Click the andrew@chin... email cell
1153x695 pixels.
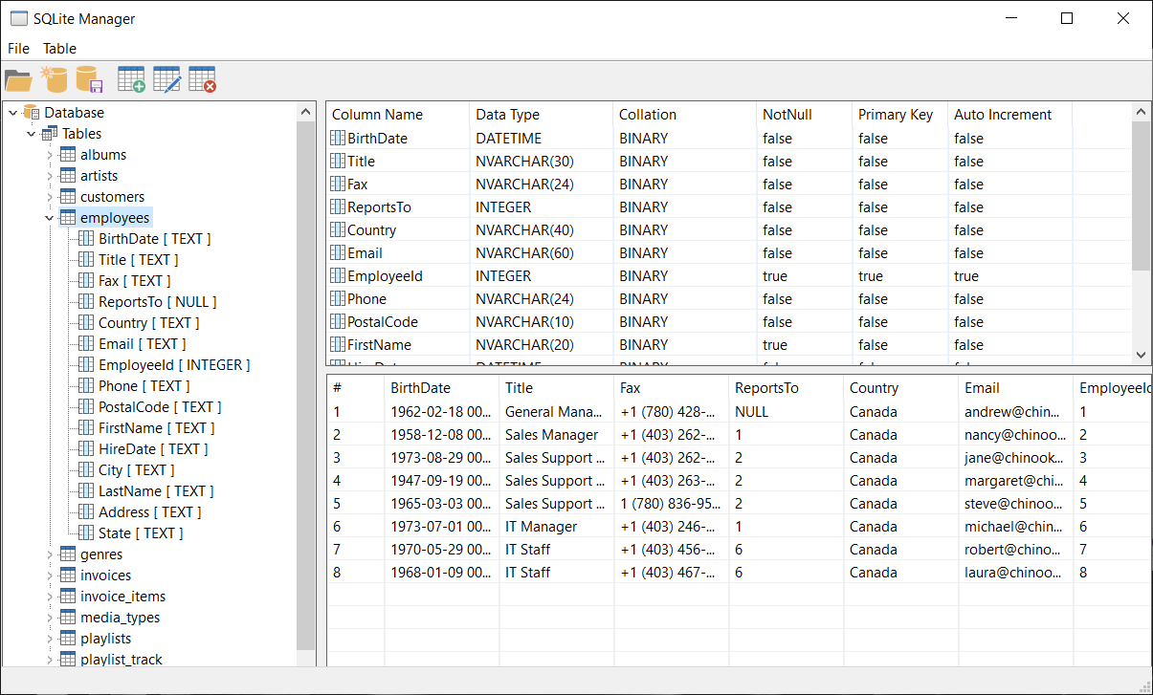coord(1015,412)
